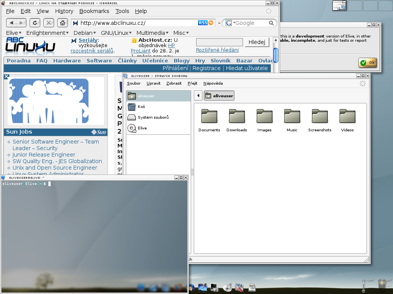This screenshot has width=393, height=294.
Task: Go back in Iceweasel browser
Action: tap(12, 23)
